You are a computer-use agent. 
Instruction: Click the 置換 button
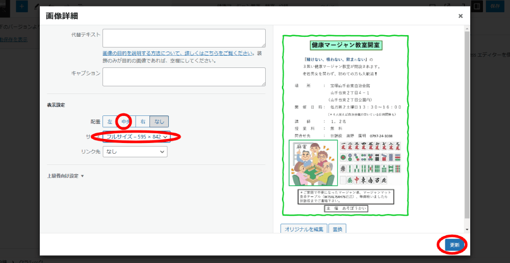tap(338, 229)
